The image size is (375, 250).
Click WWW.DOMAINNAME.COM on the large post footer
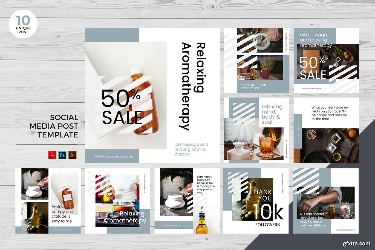click(x=114, y=157)
